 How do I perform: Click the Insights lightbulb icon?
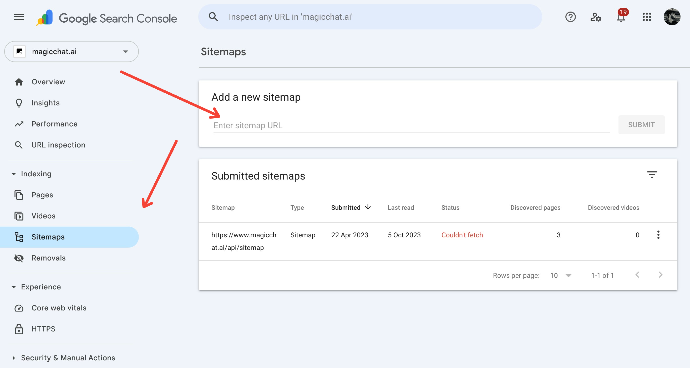pos(19,103)
